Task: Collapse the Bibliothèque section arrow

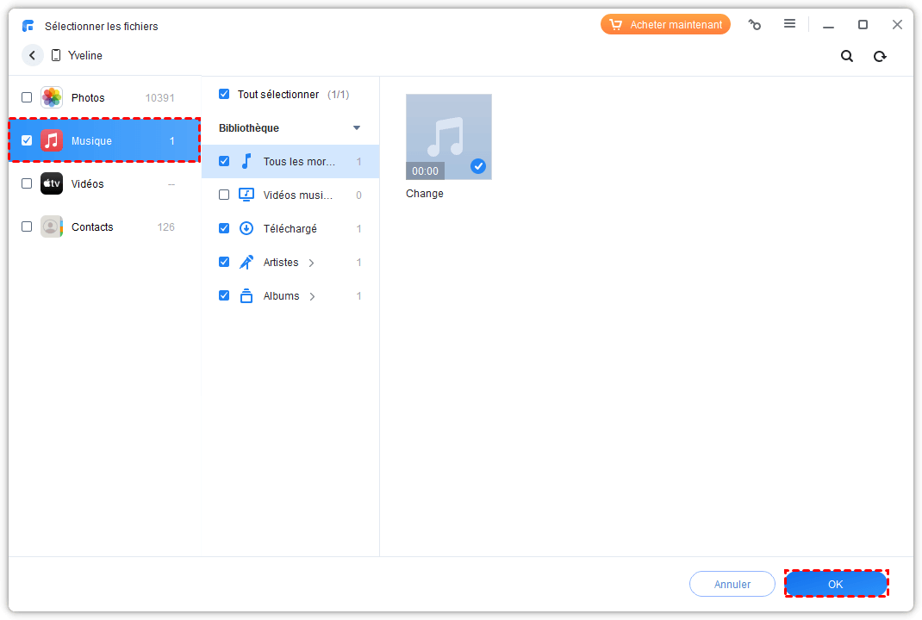Action: pos(357,128)
